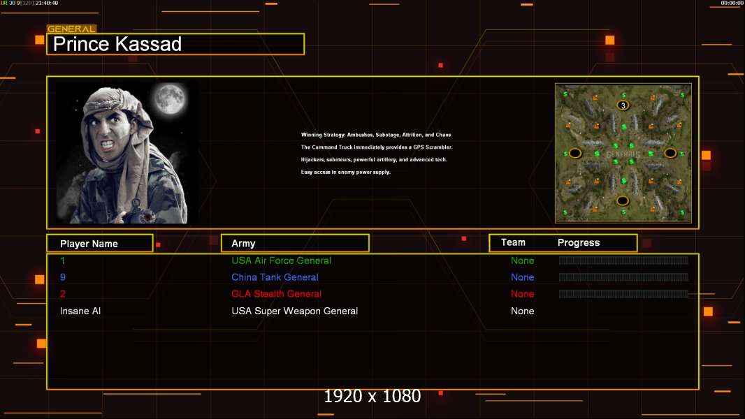Select player name 2 in red
The image size is (745, 419).
63,294
